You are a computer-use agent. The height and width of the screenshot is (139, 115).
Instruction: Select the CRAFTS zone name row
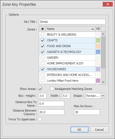click(x=70, y=40)
